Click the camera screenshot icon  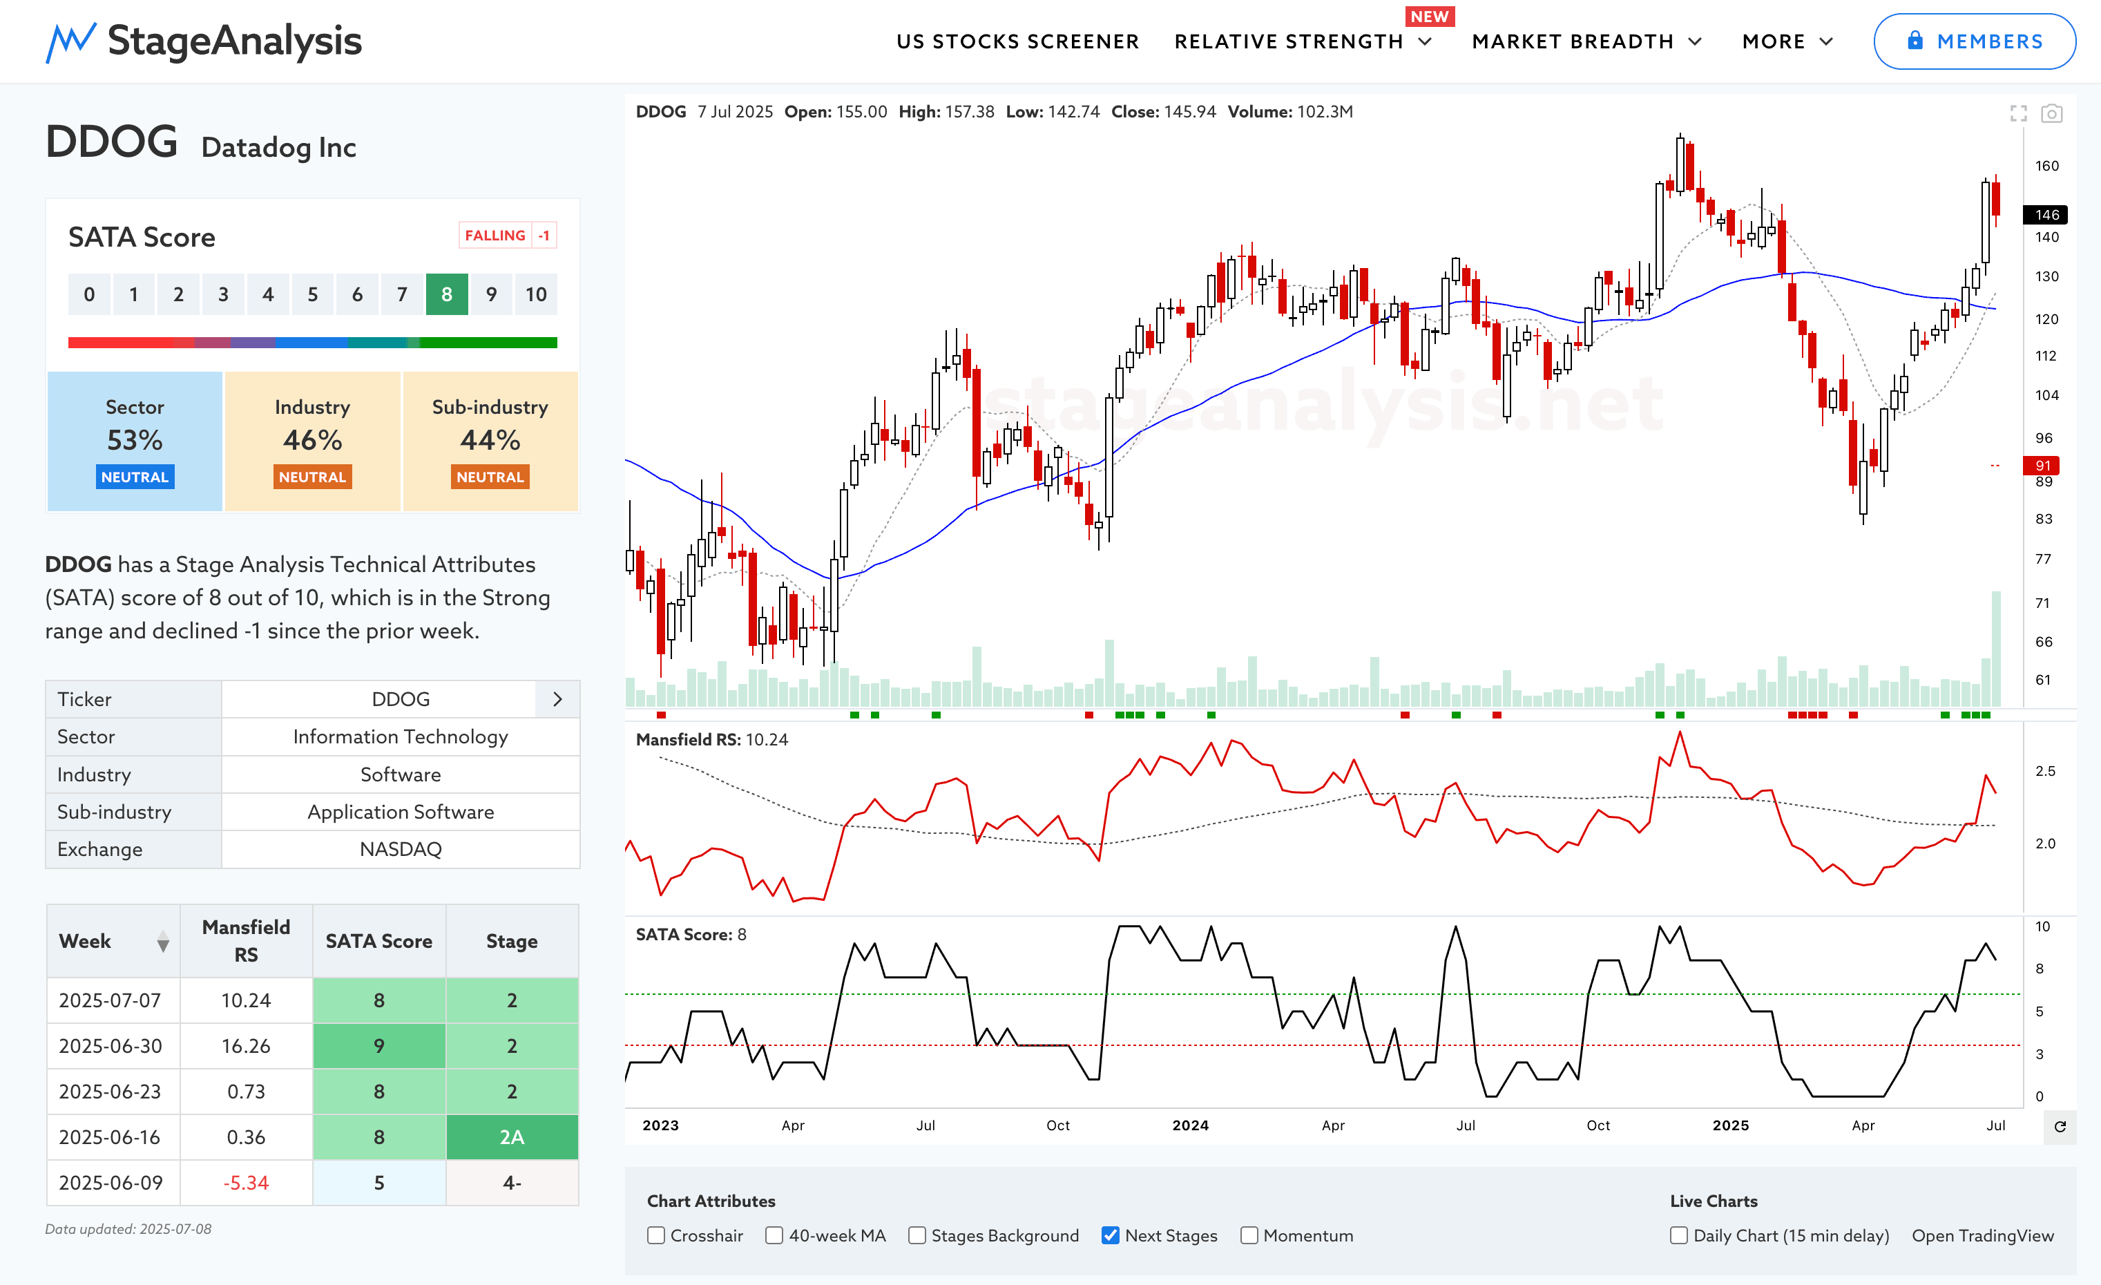click(2051, 113)
